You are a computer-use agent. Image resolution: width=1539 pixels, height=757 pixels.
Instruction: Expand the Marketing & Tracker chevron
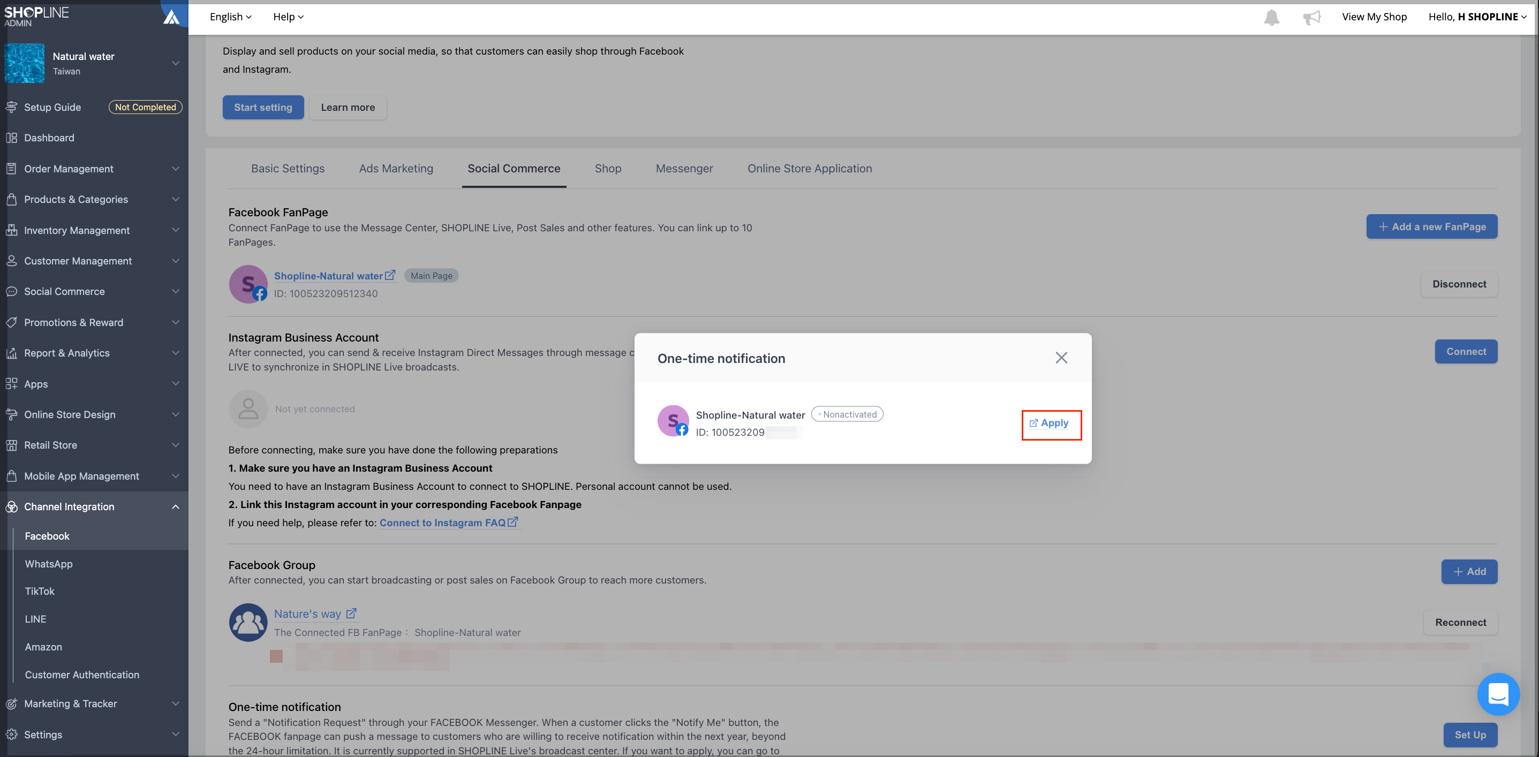[x=176, y=704]
